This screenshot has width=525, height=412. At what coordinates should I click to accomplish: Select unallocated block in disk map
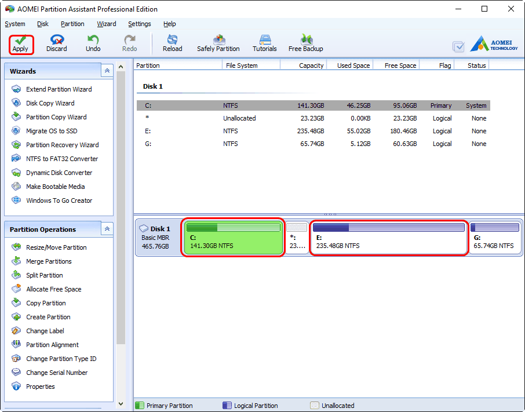(x=297, y=238)
